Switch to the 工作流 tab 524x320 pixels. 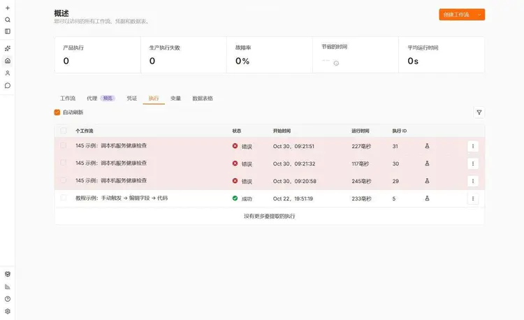coord(68,99)
